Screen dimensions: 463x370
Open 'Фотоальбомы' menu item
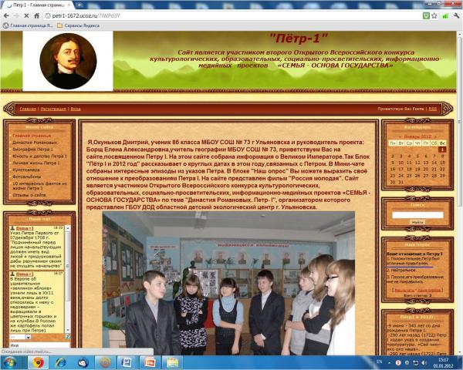click(x=26, y=177)
